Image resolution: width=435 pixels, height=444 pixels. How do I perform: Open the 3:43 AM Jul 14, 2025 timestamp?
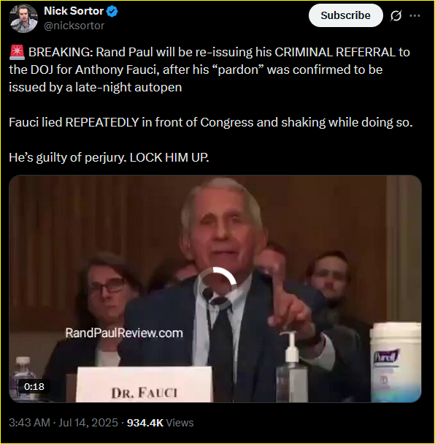point(63,423)
